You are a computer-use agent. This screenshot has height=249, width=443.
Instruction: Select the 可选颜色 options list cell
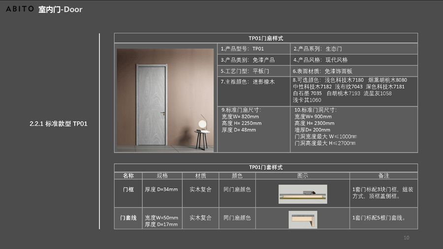[353, 90]
